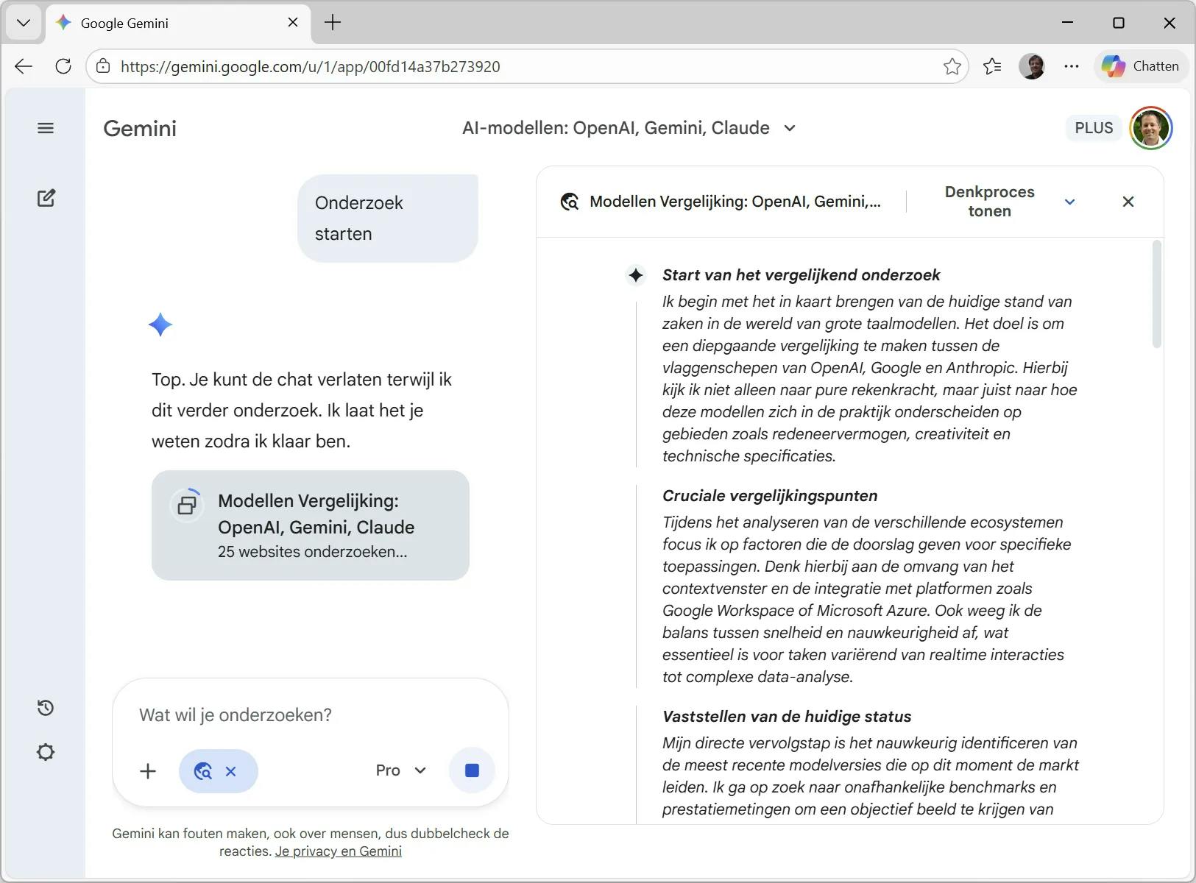The width and height of the screenshot is (1196, 883).
Task: Open browser settings and more menu
Action: point(1072,66)
